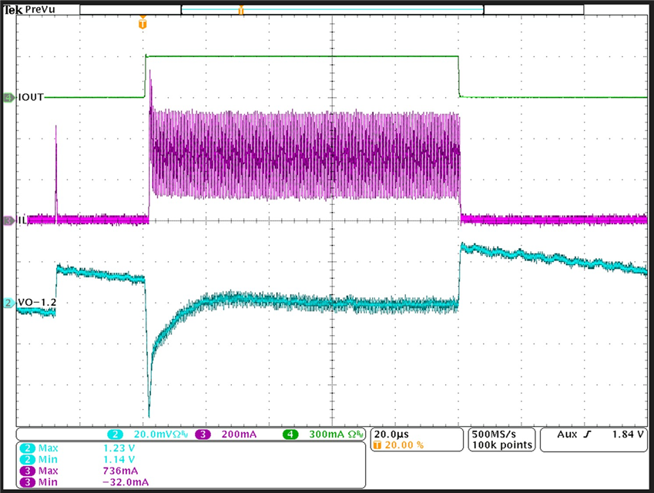Click the rising edge trigger slope symbol
The image size is (654, 493).
(x=586, y=434)
